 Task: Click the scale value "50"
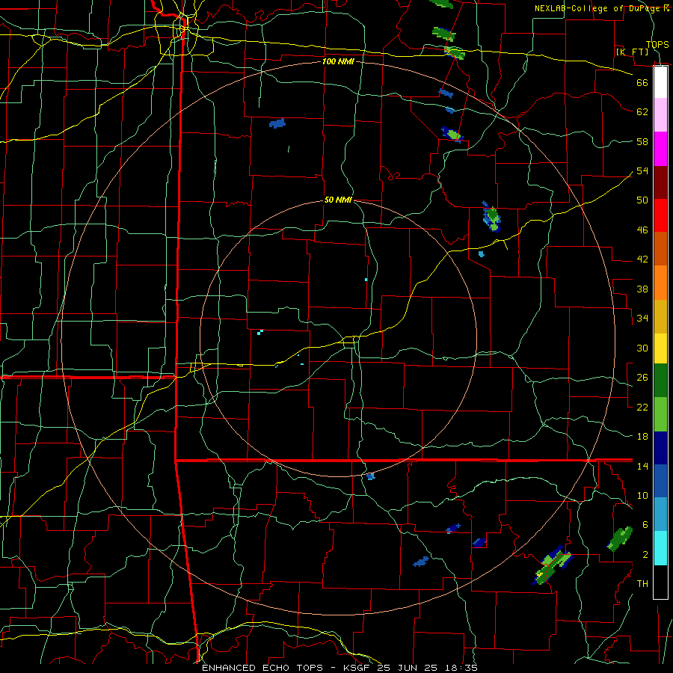click(x=642, y=200)
